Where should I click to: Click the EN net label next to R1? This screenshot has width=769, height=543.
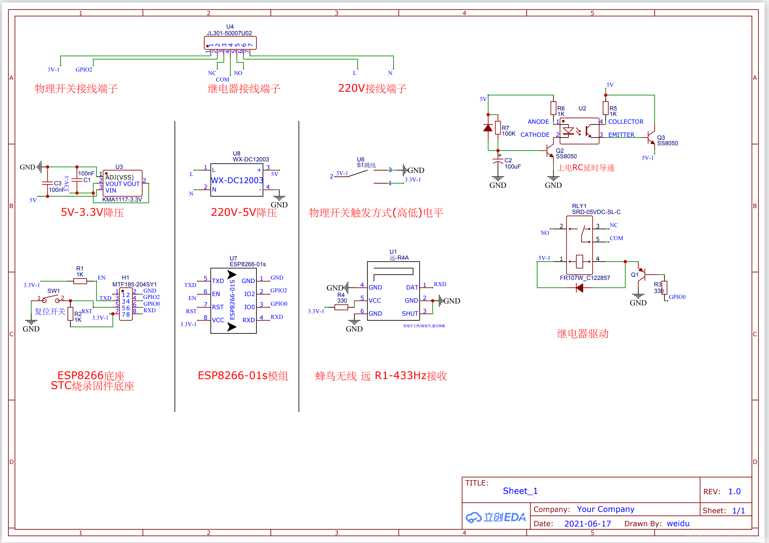tap(101, 277)
